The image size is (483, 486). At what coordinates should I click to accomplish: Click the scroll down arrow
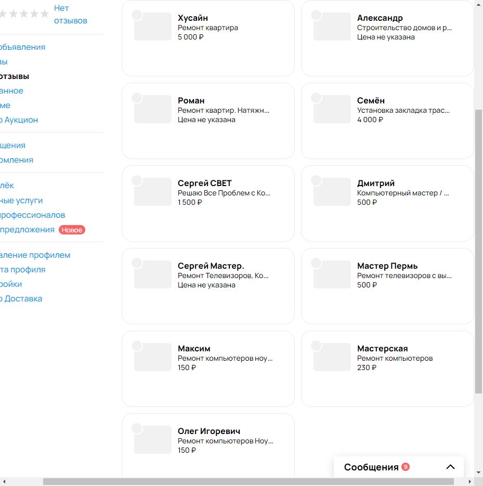(x=478, y=472)
